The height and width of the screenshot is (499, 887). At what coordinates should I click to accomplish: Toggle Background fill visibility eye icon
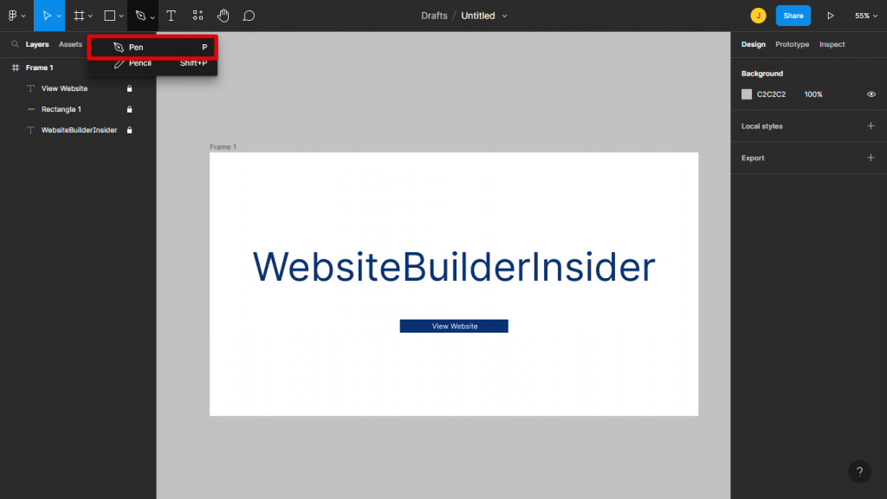pyautogui.click(x=871, y=94)
